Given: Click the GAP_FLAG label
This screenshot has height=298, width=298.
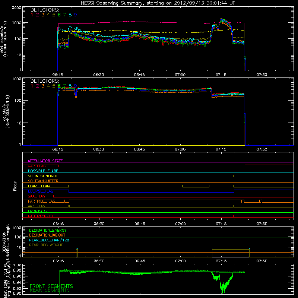Looking at the screenshot, I should click(x=37, y=166).
